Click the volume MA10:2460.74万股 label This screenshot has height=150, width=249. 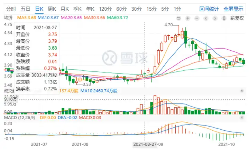coord(99,91)
